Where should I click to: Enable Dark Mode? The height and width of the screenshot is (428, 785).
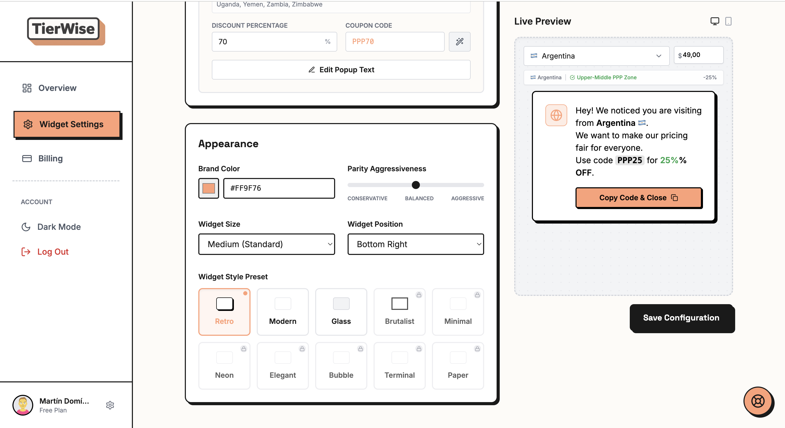click(x=59, y=227)
